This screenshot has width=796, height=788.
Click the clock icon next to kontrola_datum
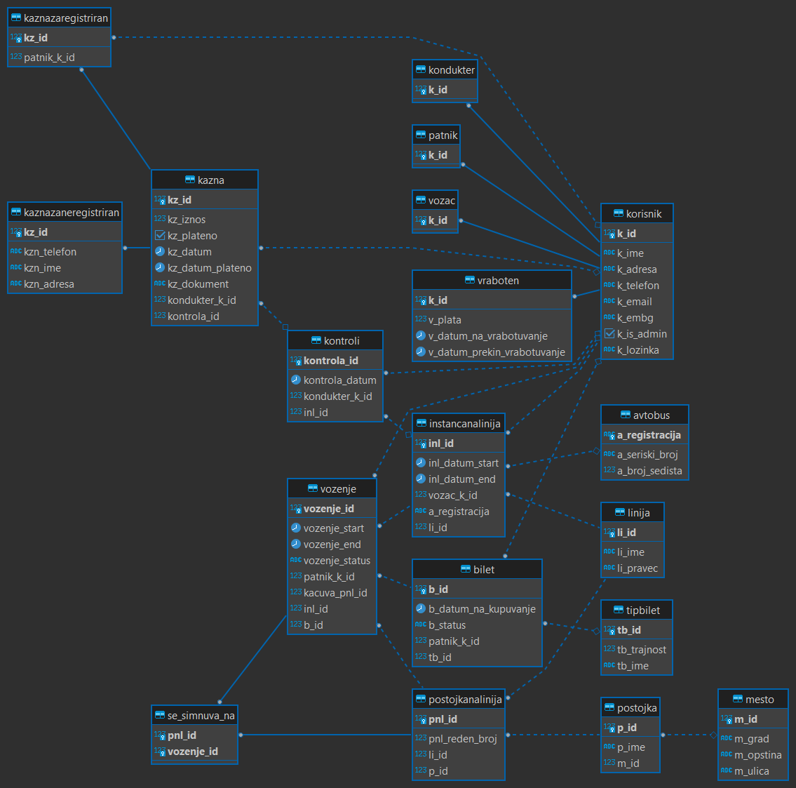(x=295, y=380)
